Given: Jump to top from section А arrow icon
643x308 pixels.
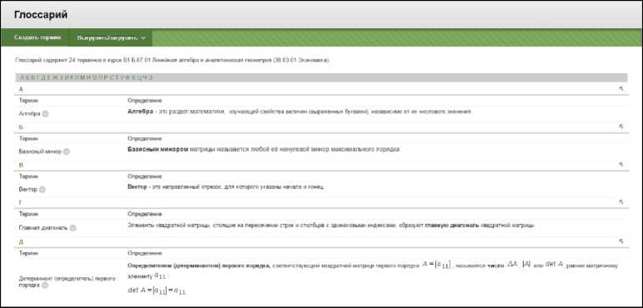Looking at the screenshot, I should click(620, 89).
